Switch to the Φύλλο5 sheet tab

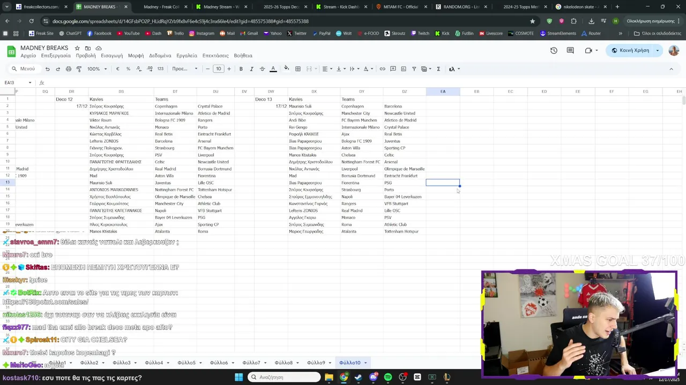point(187,363)
